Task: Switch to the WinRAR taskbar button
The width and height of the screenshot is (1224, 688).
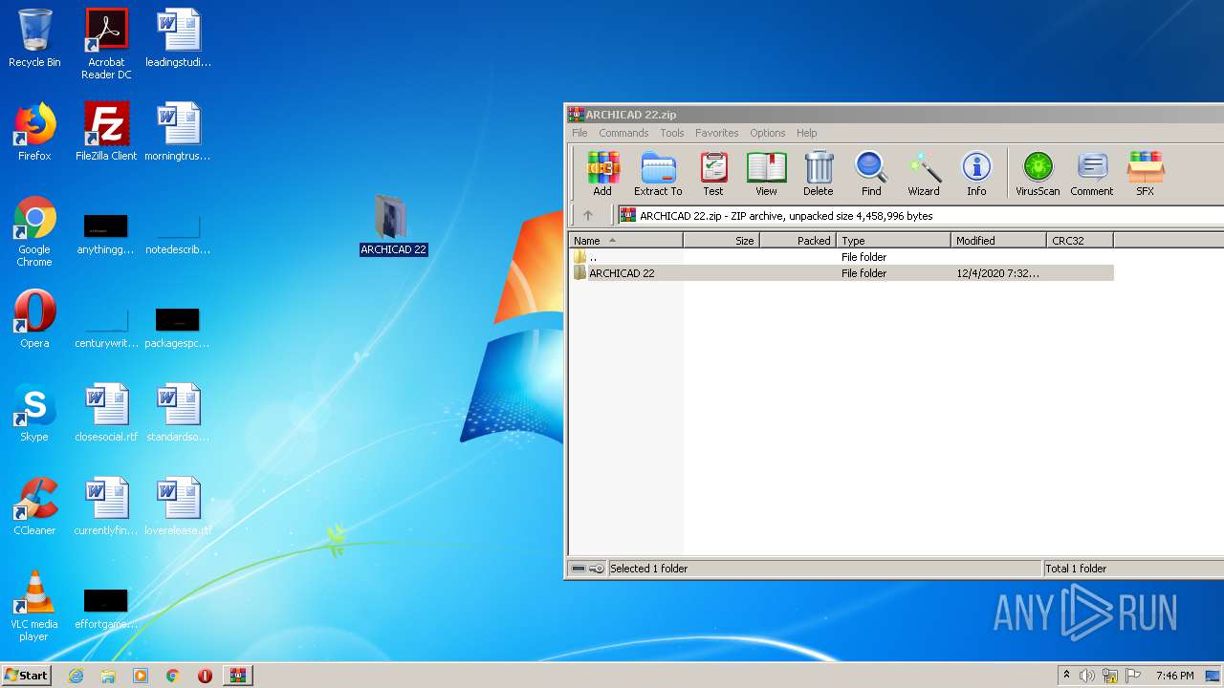Action: coord(238,676)
